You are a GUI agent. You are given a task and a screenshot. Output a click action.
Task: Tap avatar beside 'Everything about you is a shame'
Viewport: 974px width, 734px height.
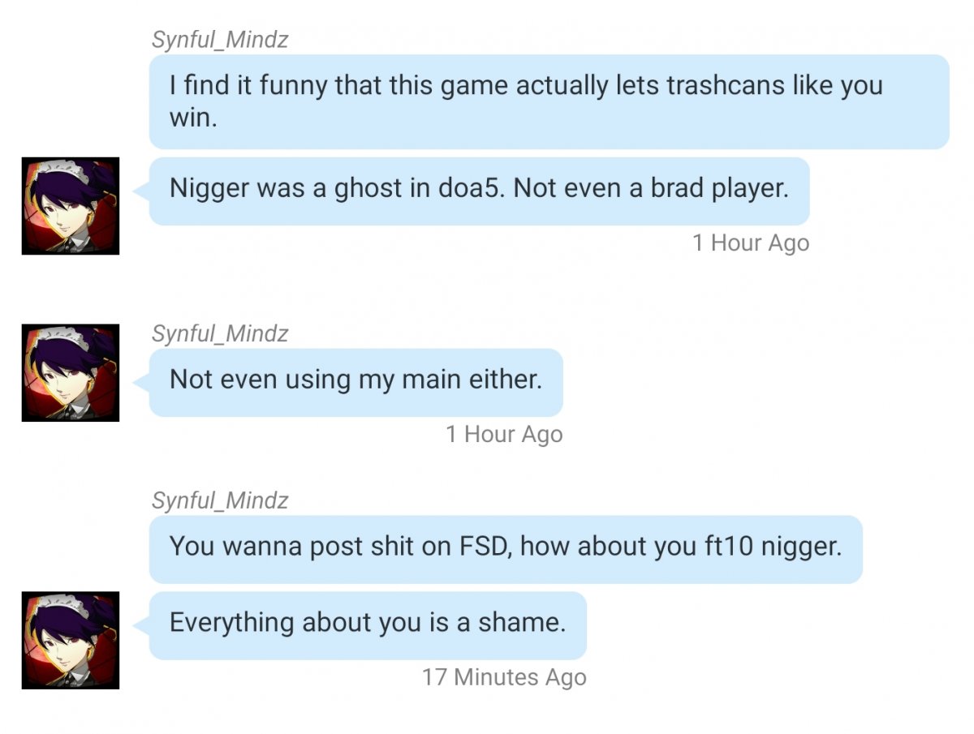click(x=71, y=640)
